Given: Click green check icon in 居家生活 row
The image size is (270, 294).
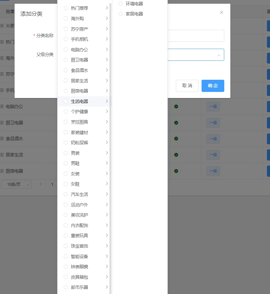Looking at the screenshot, I should click(x=176, y=155).
